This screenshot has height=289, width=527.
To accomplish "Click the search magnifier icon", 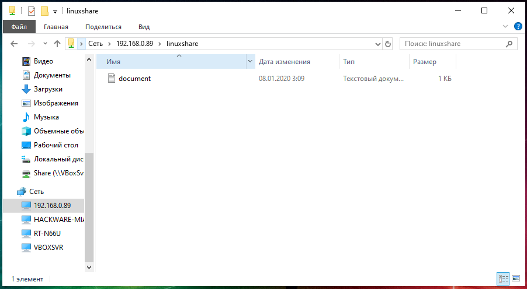I will pyautogui.click(x=509, y=44).
